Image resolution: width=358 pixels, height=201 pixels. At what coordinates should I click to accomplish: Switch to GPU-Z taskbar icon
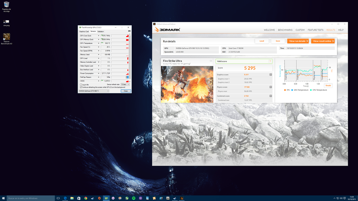[x=106, y=198]
